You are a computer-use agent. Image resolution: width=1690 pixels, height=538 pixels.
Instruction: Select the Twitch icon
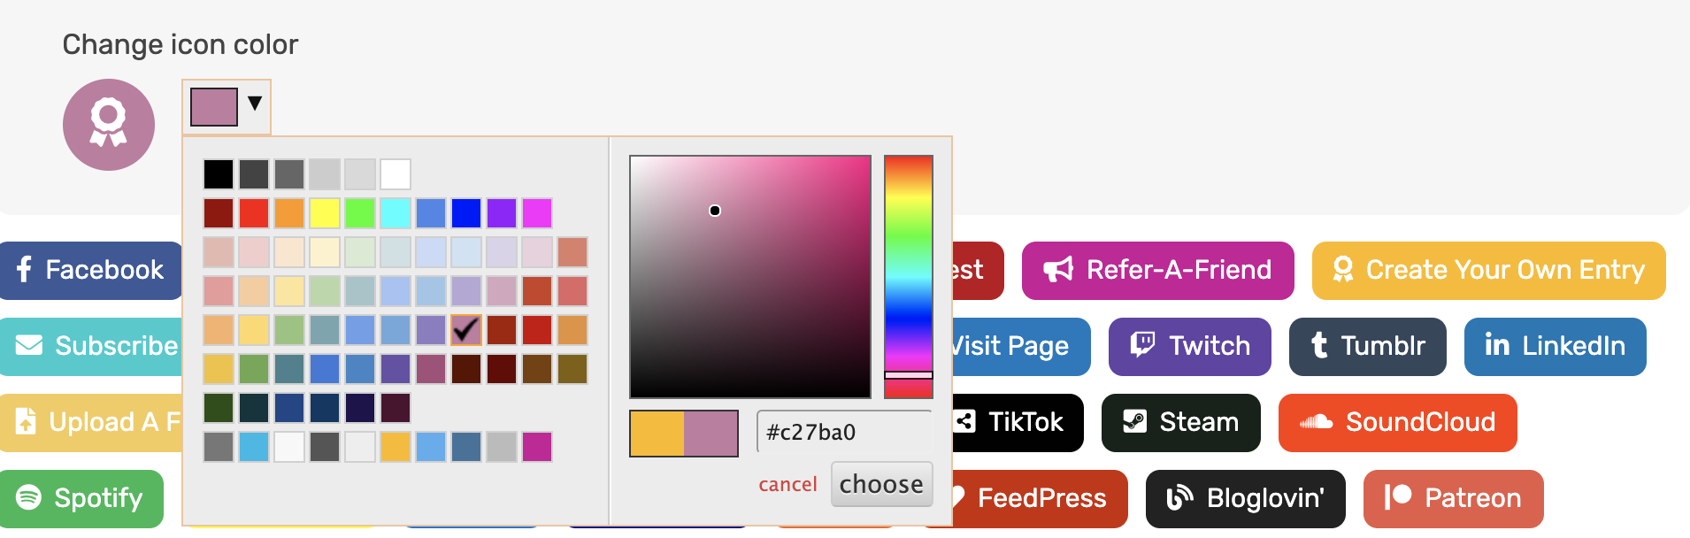(x=1144, y=346)
